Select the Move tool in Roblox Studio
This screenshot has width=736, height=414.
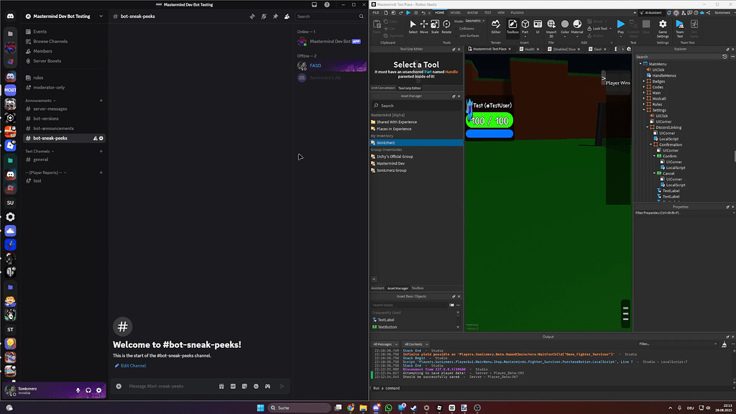(424, 27)
